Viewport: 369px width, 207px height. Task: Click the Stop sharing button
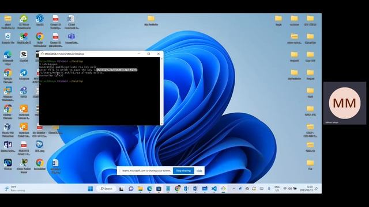[x=183, y=171]
